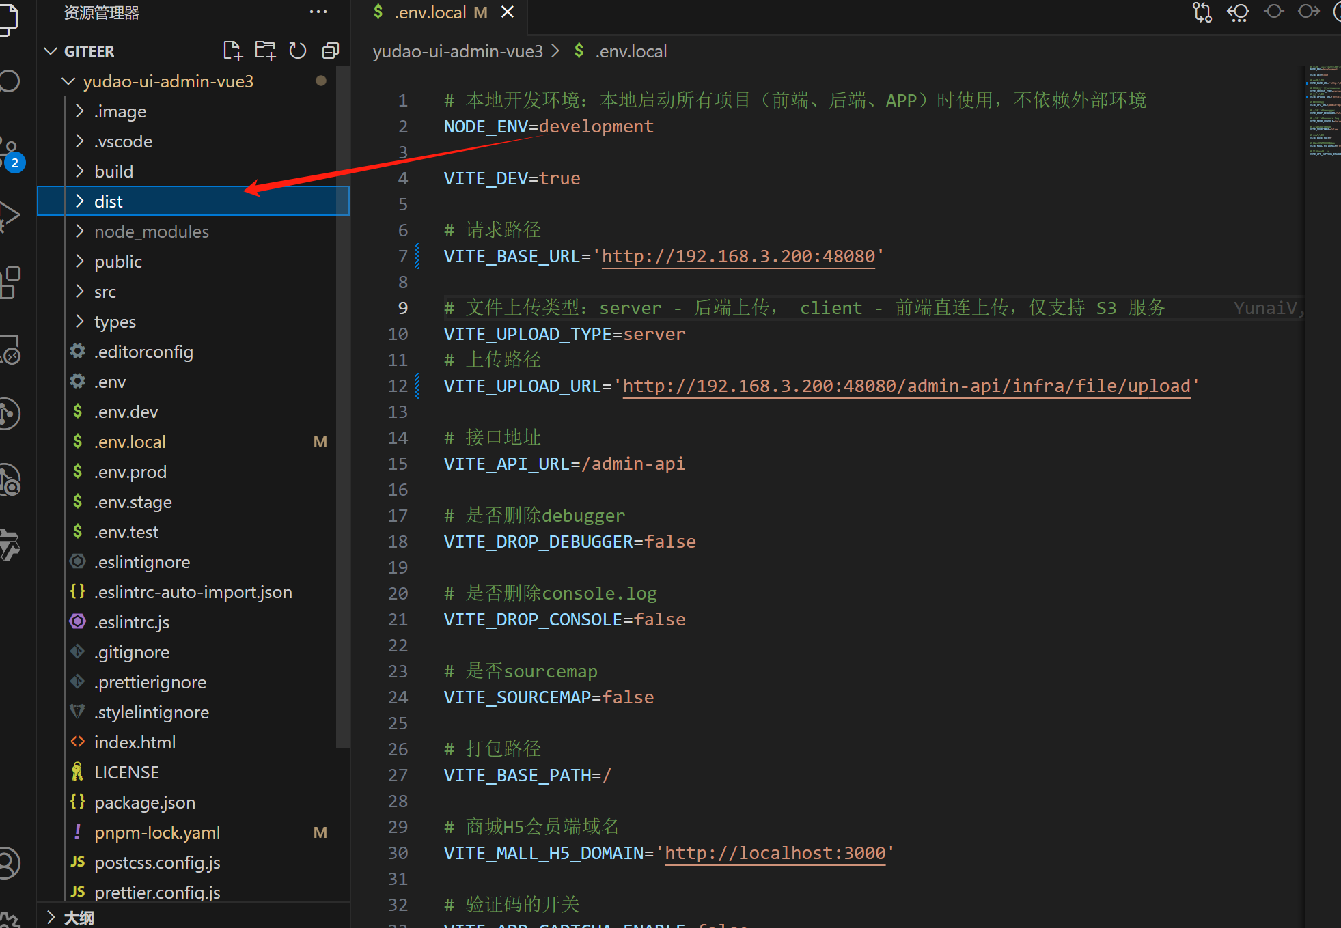Close the .env.local tab
The image size is (1341, 928).
click(x=507, y=12)
